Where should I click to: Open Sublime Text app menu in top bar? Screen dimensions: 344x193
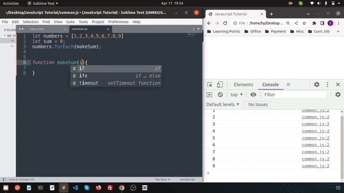[x=43, y=3]
